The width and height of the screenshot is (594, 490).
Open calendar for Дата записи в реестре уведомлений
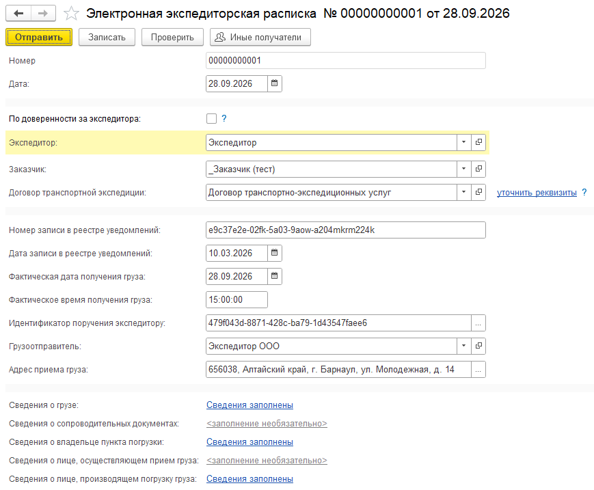tap(275, 253)
